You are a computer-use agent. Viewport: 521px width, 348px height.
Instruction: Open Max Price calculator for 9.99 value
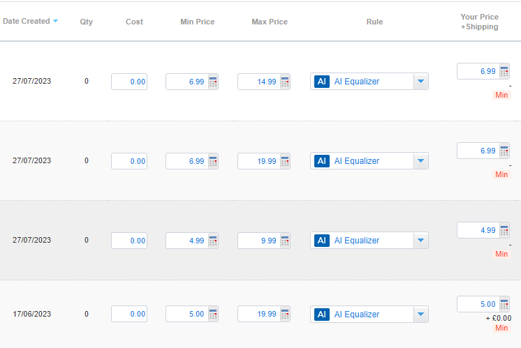285,241
